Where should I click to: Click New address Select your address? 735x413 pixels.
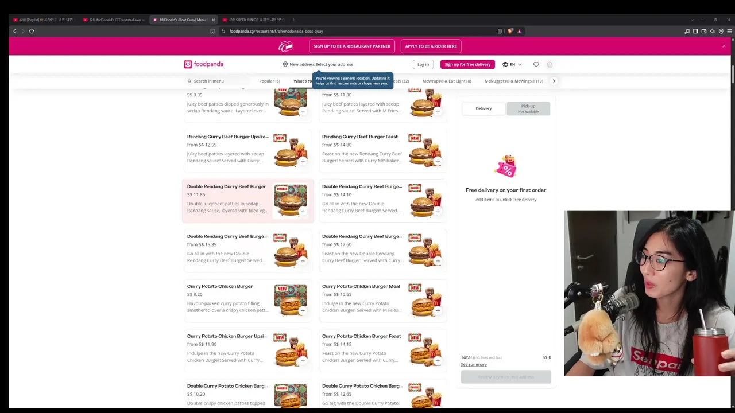tap(322, 64)
